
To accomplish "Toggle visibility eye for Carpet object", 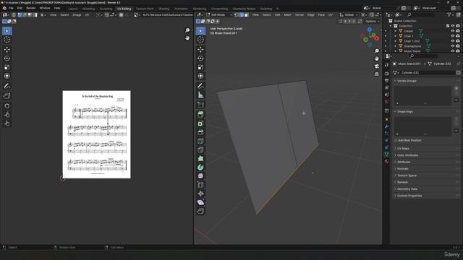I will [453, 31].
